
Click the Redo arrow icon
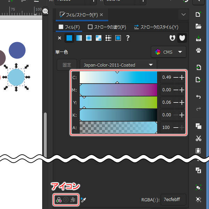point(198,109)
